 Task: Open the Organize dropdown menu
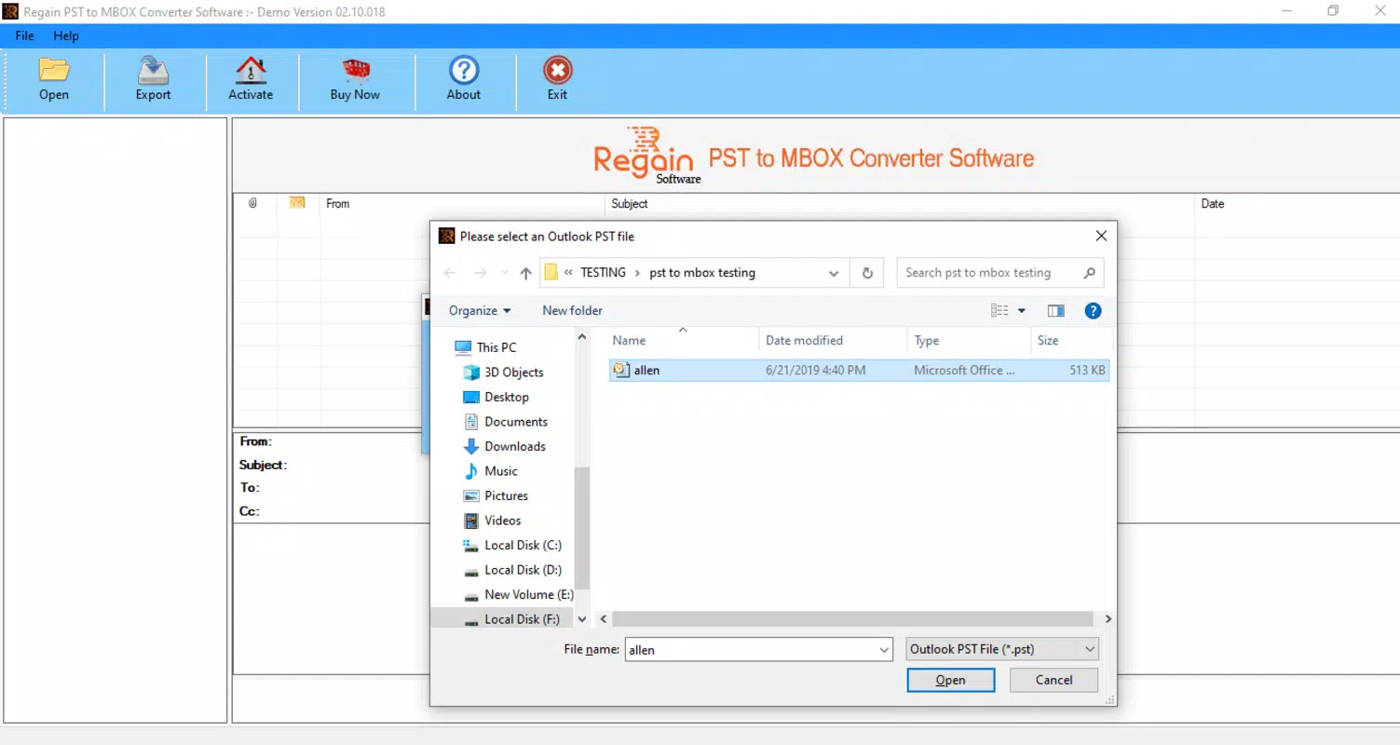480,311
